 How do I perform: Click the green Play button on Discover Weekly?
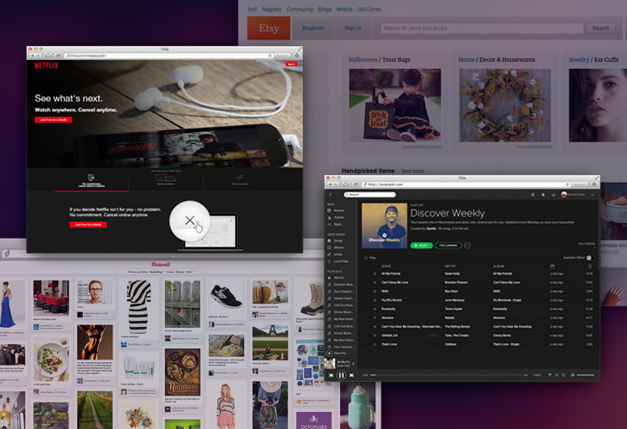pyautogui.click(x=422, y=245)
